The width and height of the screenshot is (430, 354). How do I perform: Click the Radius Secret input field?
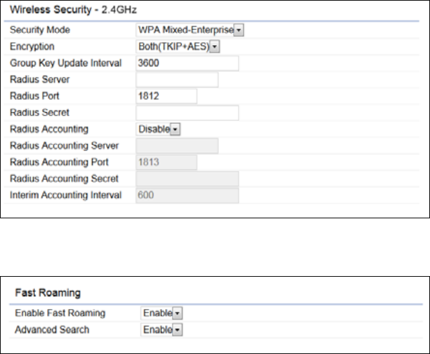pyautogui.click(x=187, y=113)
